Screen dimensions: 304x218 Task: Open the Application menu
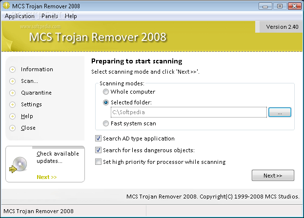click(x=20, y=16)
